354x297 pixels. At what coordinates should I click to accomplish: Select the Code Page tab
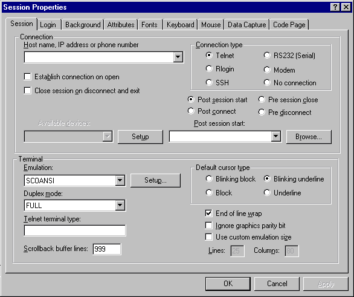click(x=289, y=25)
